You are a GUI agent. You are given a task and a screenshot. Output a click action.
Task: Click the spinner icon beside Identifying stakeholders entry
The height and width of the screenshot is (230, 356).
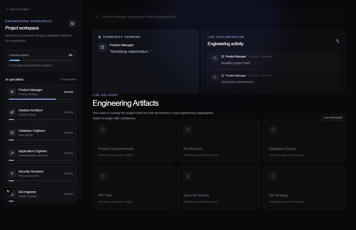215,78
